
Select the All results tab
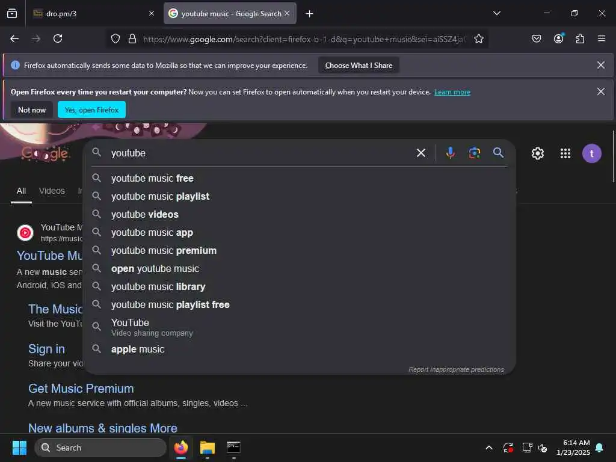point(21,191)
